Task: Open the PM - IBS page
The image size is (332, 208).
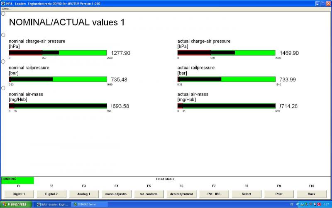Action: click(x=214, y=194)
